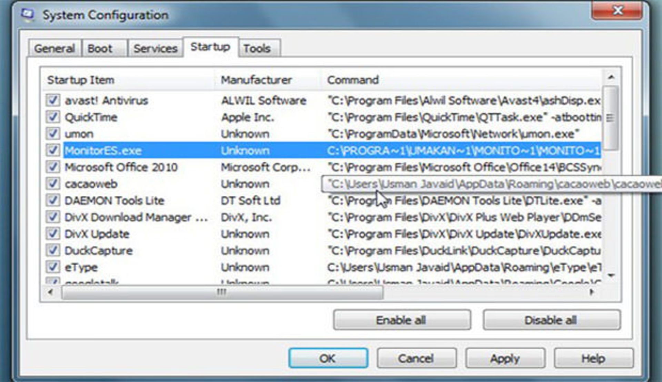
Task: Uncheck the DuckCapture startup item
Action: click(x=52, y=250)
